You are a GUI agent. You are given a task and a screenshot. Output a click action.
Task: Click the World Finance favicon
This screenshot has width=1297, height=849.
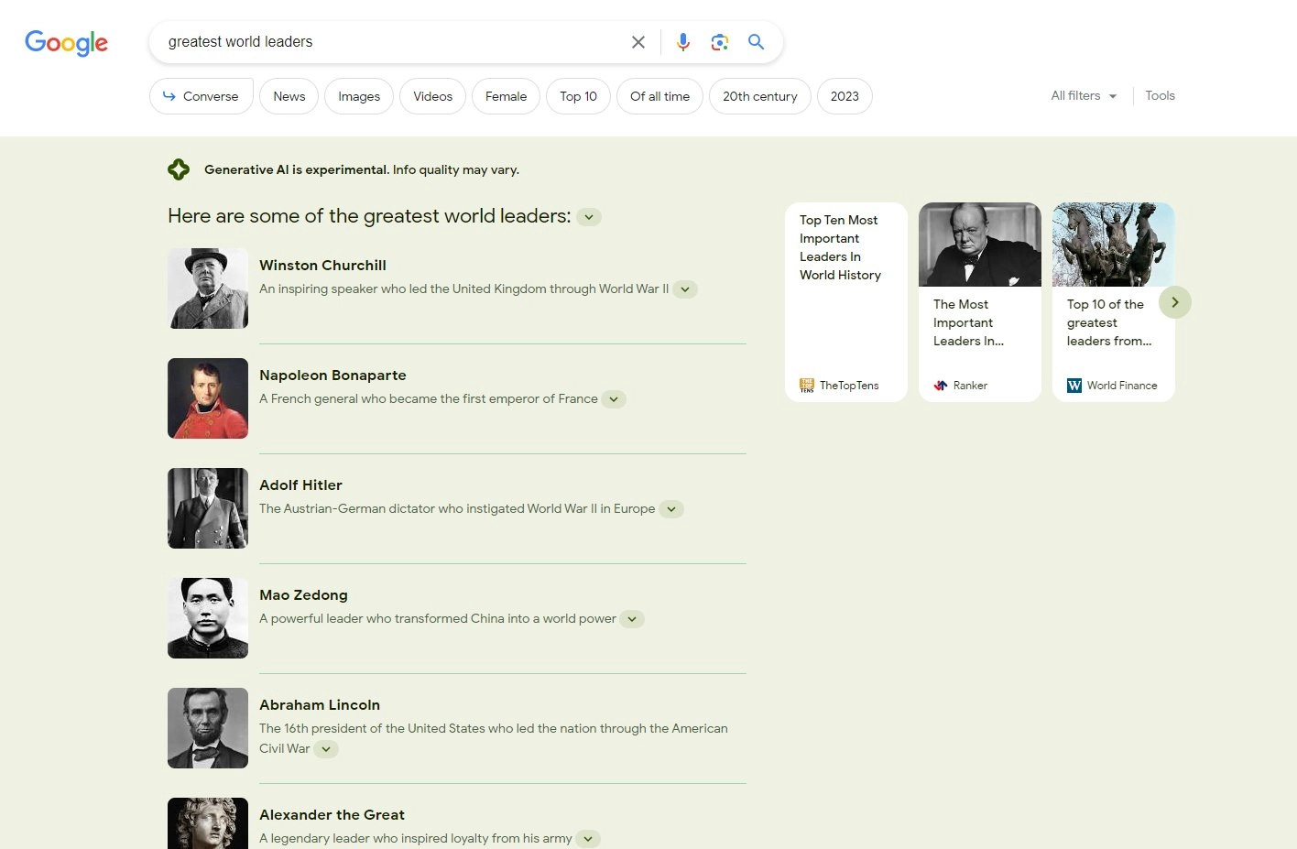[1074, 386]
